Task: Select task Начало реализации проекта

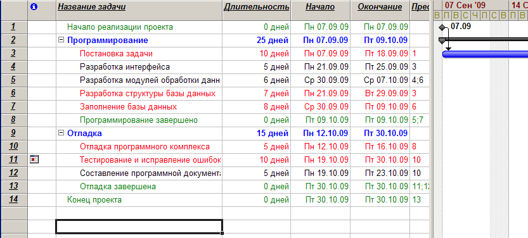Action: [120, 27]
